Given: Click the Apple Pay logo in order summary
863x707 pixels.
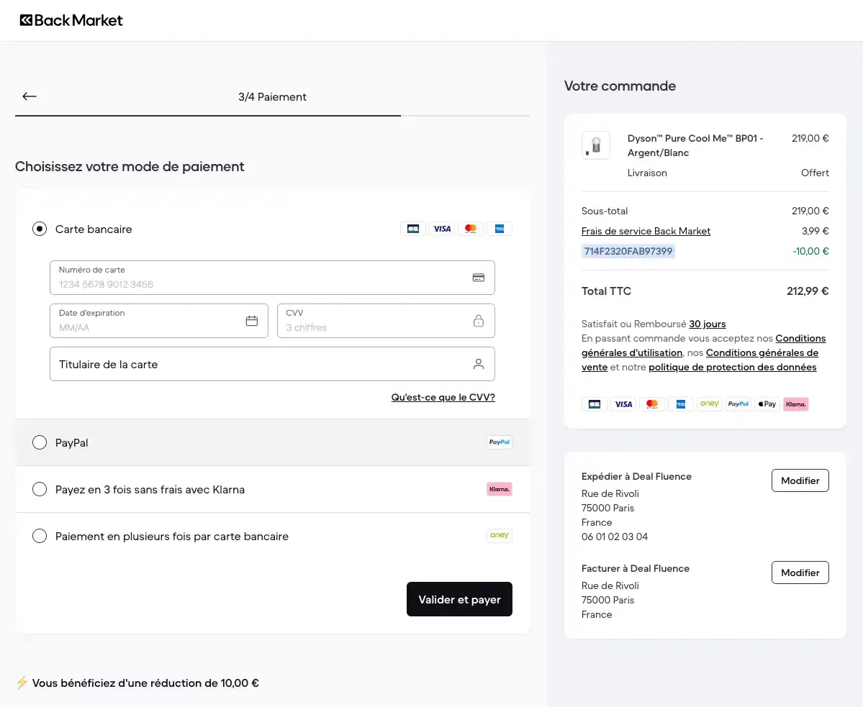Looking at the screenshot, I should click(767, 404).
